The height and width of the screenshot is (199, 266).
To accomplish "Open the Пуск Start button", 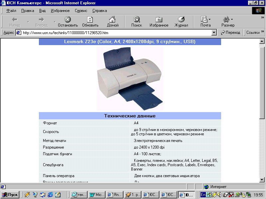I will click(x=10, y=195).
